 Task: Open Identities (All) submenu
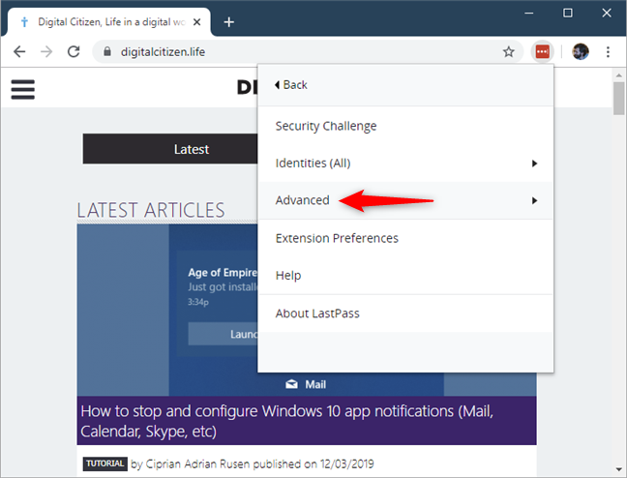405,163
